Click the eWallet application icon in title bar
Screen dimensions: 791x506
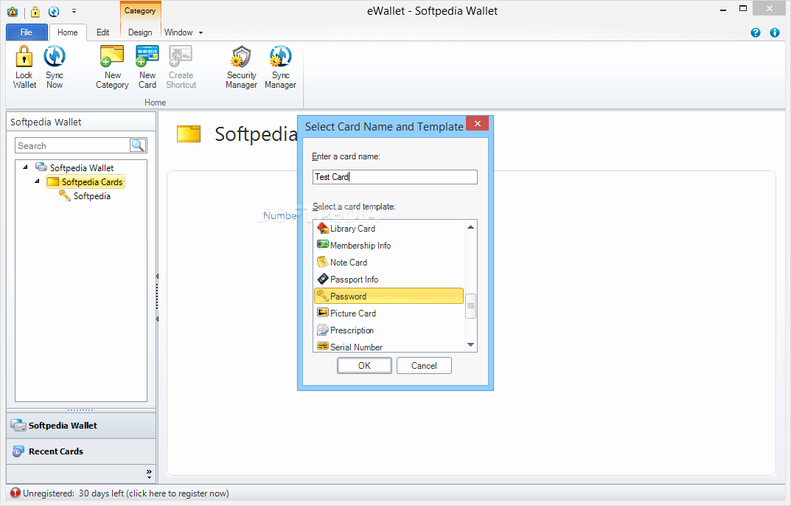(x=13, y=11)
